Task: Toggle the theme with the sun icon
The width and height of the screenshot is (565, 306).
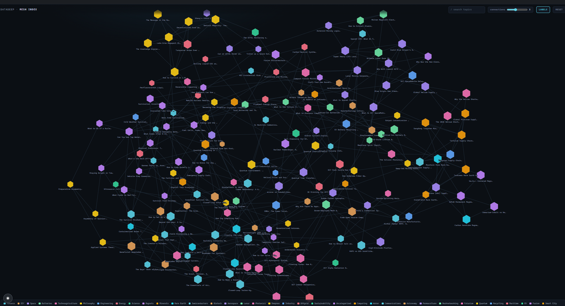Action: [x=8, y=298]
